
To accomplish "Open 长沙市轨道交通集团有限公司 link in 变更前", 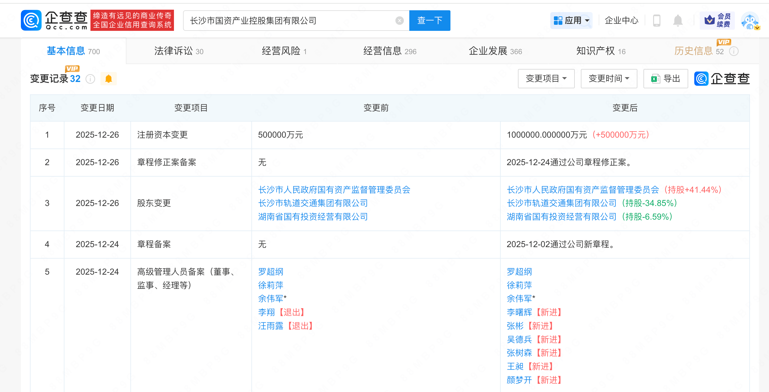I will (313, 203).
